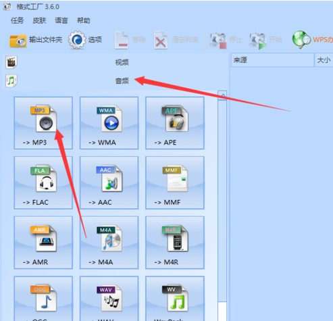Click the 格式工厂 title bar app icon
This screenshot has width=333, height=321.
click(x=7, y=7)
